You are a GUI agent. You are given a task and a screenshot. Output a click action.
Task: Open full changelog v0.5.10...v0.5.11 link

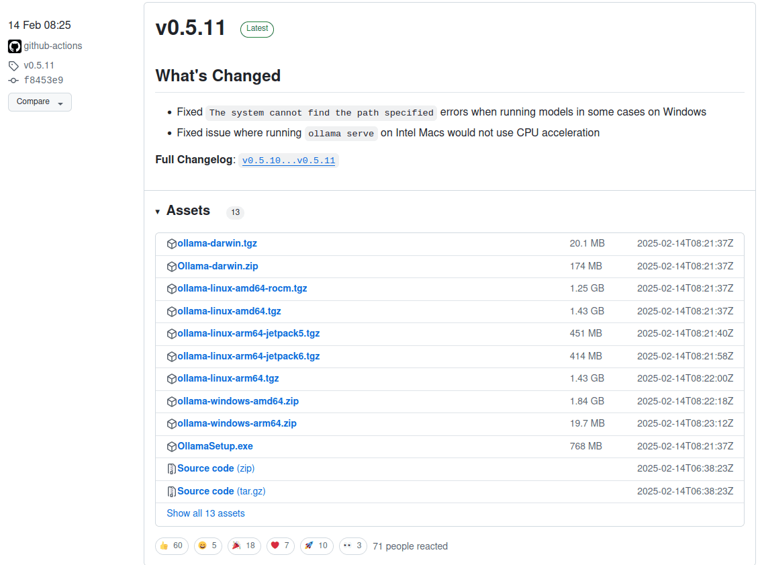289,161
